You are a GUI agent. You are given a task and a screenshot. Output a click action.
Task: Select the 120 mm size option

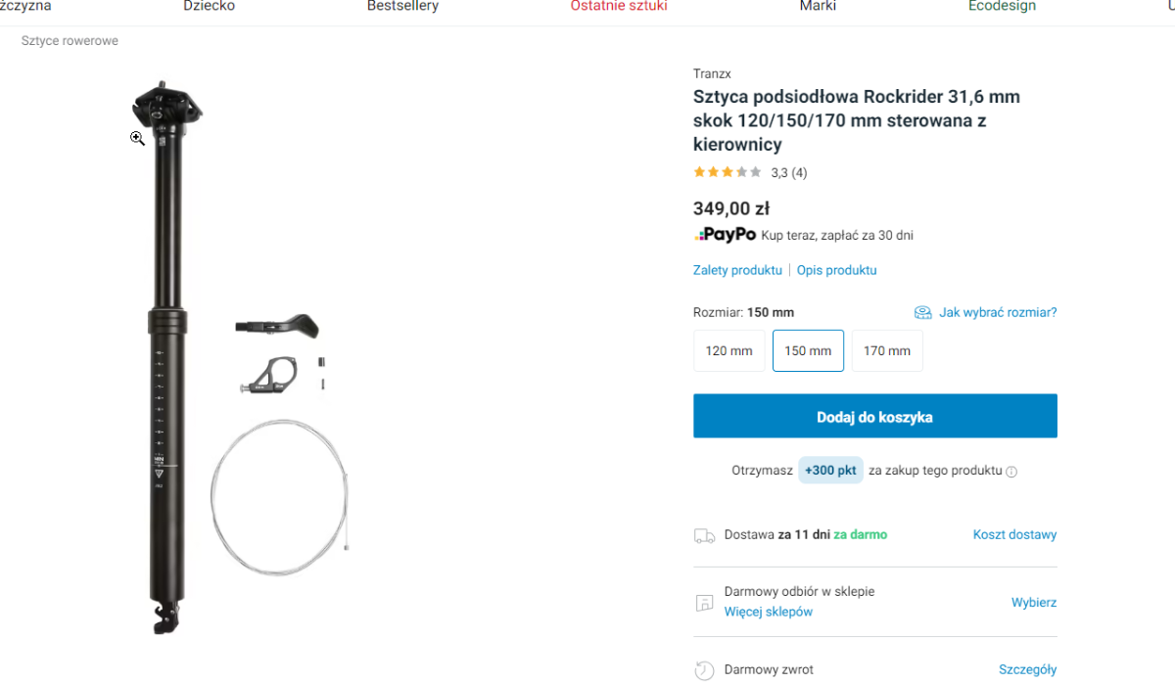(x=728, y=350)
